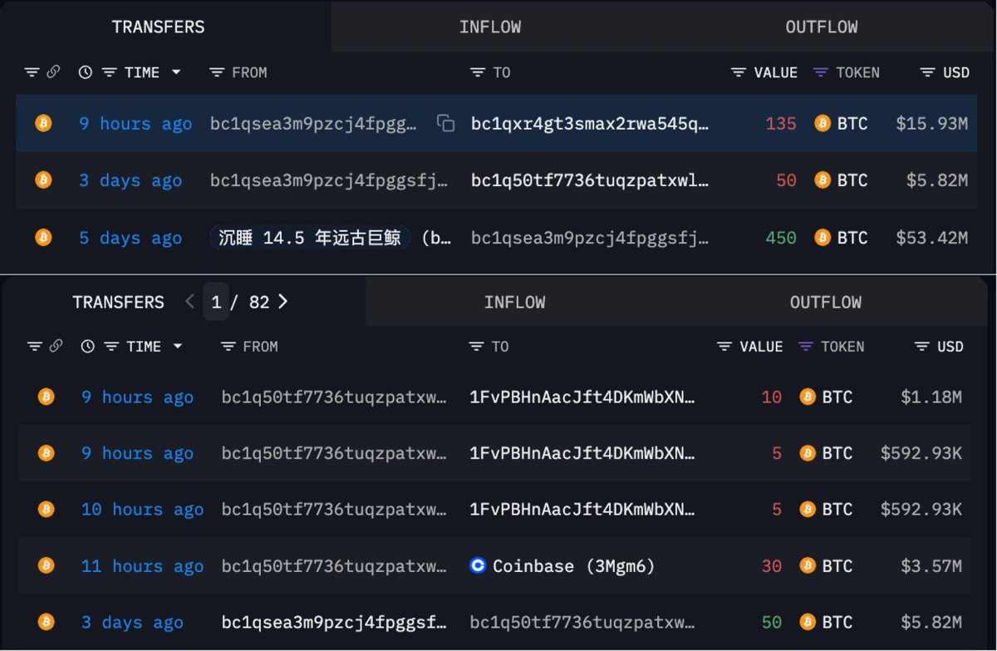Open the VALUE filter icon in the bottom table
997x651 pixels.
(x=724, y=346)
